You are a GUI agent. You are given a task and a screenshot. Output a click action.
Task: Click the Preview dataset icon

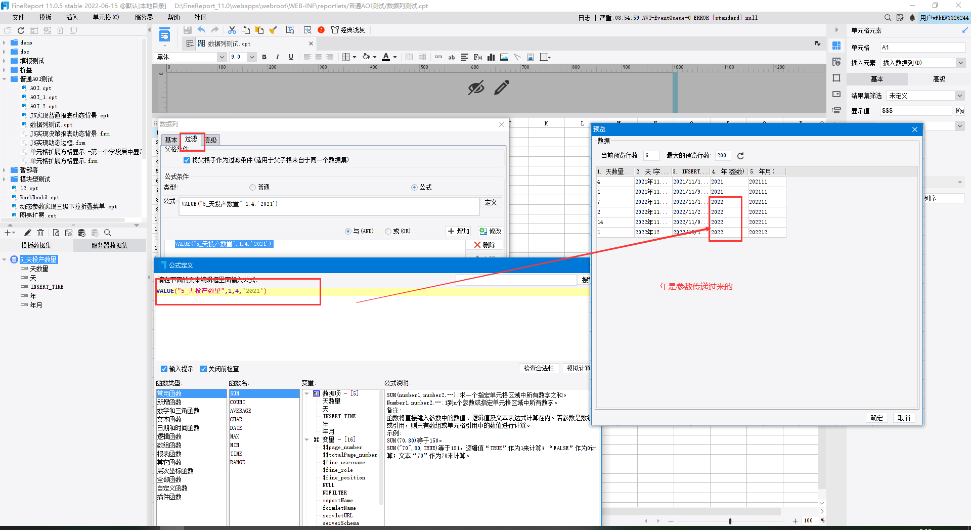(x=56, y=233)
